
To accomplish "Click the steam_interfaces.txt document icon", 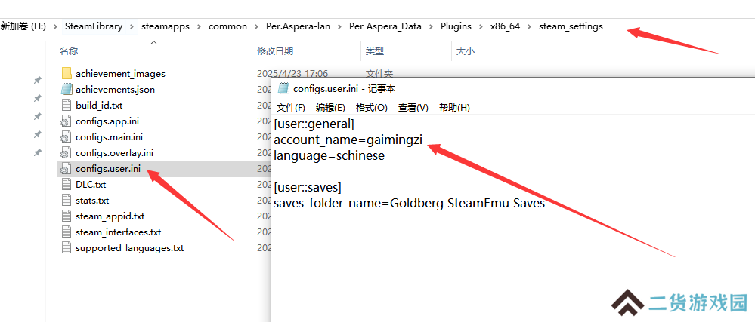I will pos(67,232).
